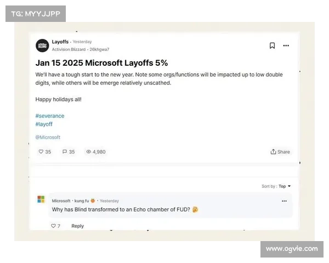
Task: Click the dropdown arrow beside Top
Action: 289,186
